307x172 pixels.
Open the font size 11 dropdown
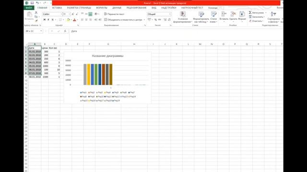(x=69, y=14)
